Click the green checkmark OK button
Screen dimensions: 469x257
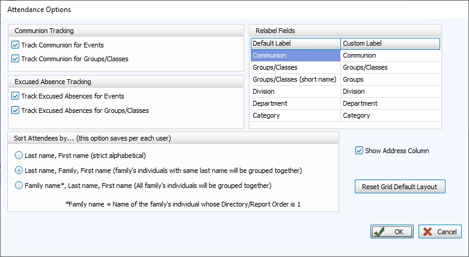point(391,232)
